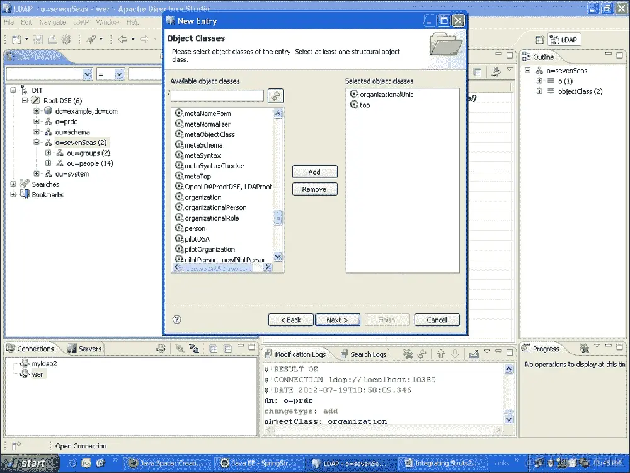Click the collapse all icon in the Connections panel
This screenshot has height=473, width=630.
[228, 349]
